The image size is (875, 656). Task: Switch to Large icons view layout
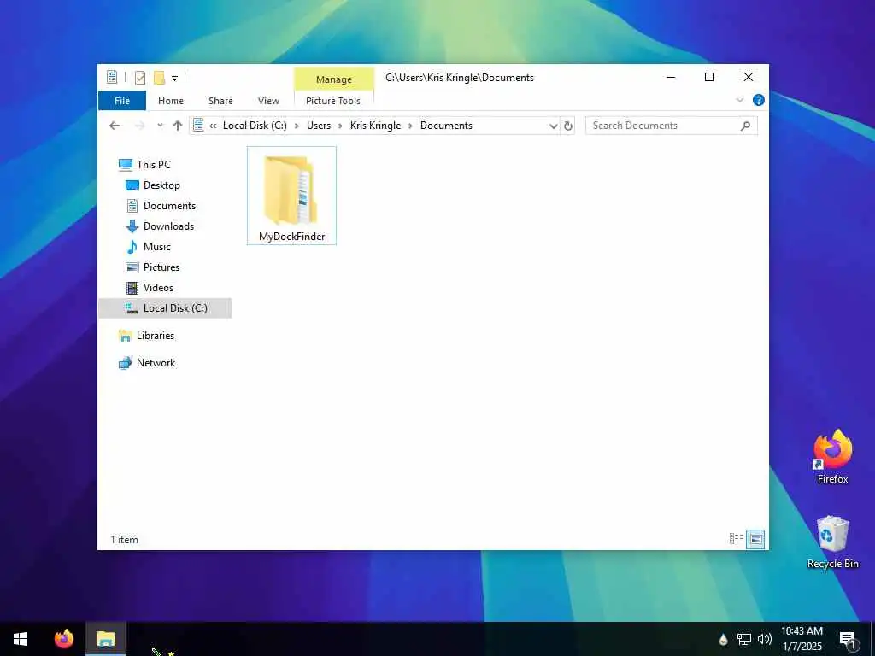(x=755, y=539)
